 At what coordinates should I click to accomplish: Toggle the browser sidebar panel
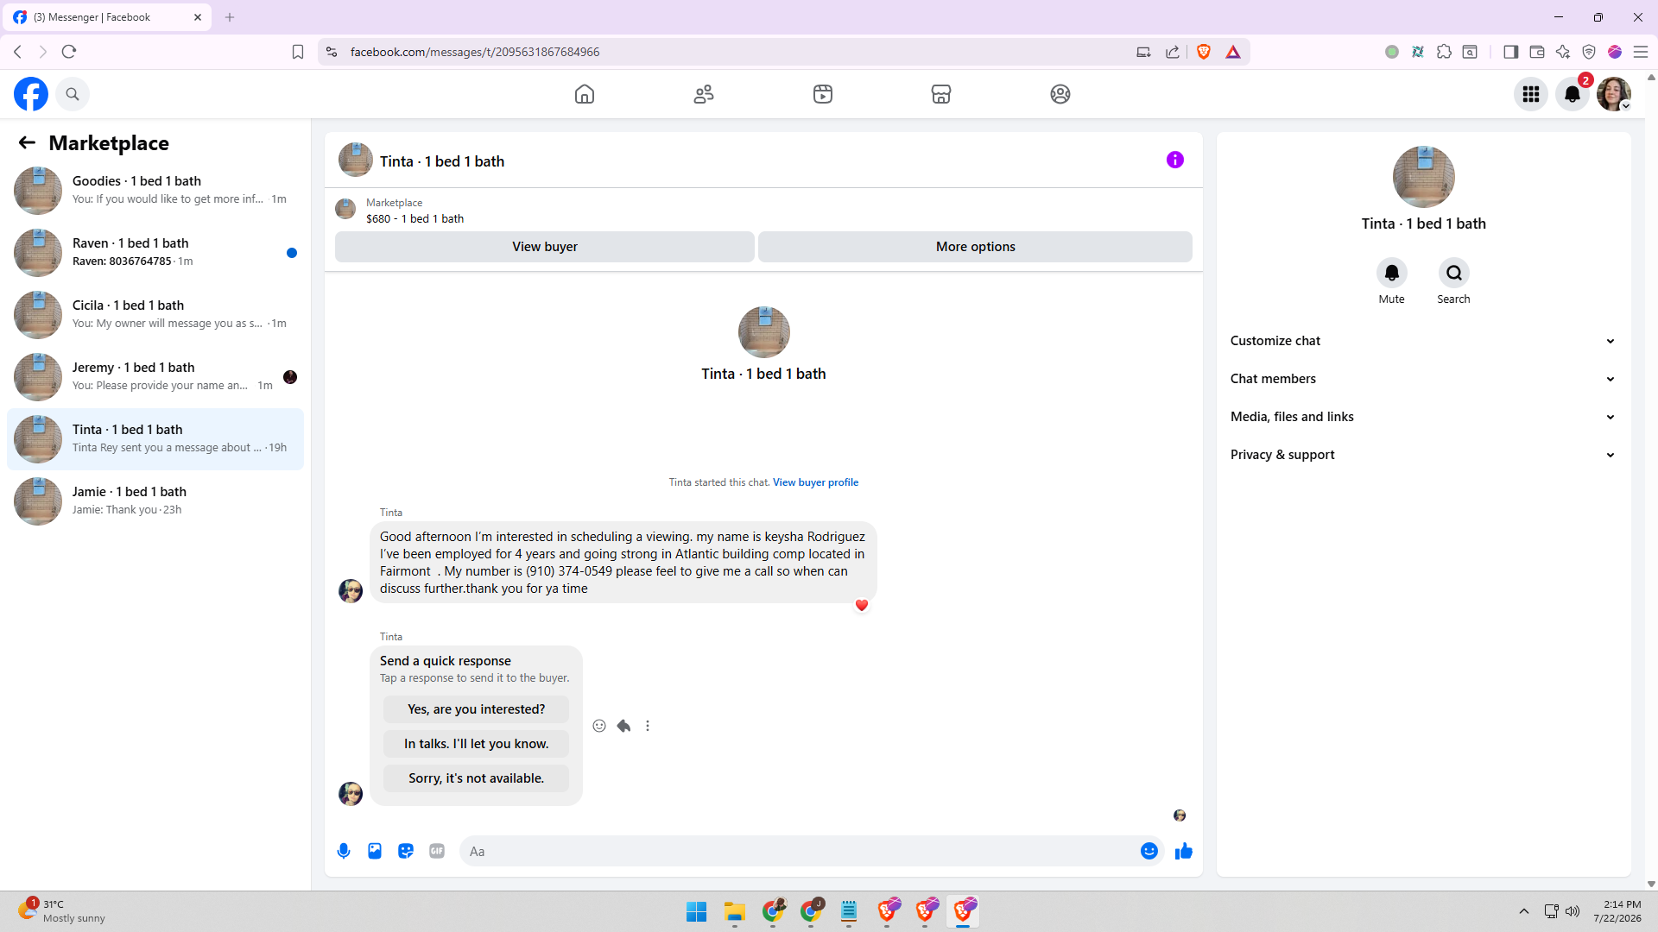1510,52
